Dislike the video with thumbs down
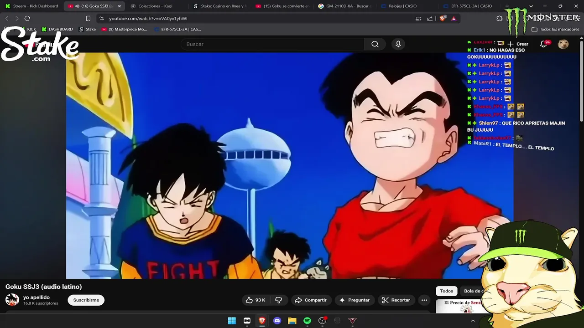Viewport: 584px width, 328px height. pyautogui.click(x=279, y=300)
